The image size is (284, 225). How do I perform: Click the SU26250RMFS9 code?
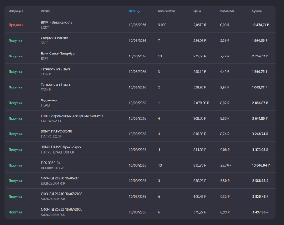[53, 184]
